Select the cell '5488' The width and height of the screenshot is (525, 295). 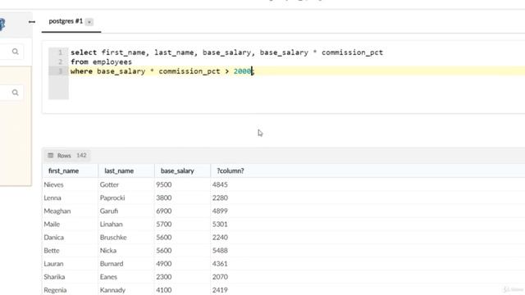(220, 251)
